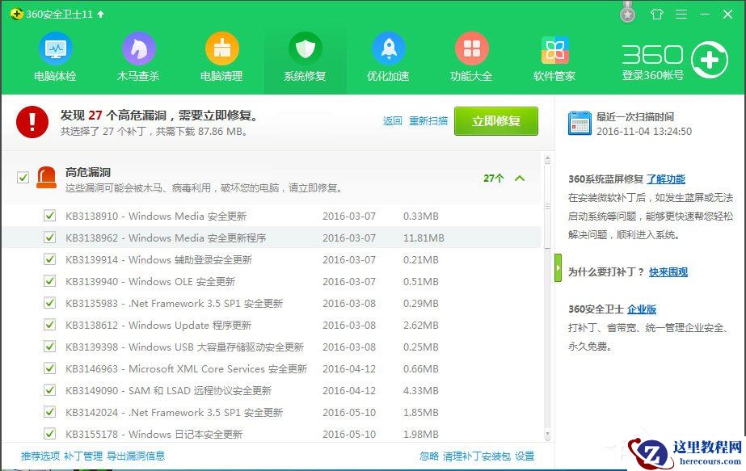
Task: Select 推荐选项 in the footer
Action: click(x=32, y=455)
